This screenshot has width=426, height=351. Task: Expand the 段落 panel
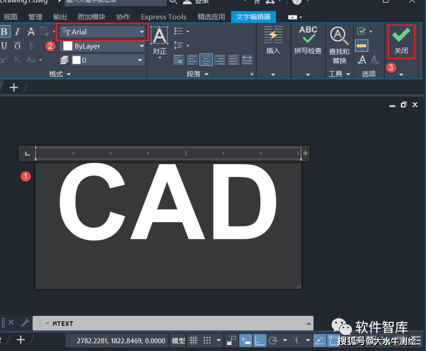(198, 74)
